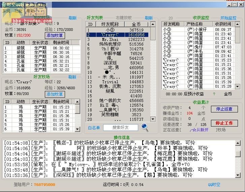Image resolution: width=245 pixels, height=192 pixels.
Task: Select friend 妈妈我想你 in the list
Action: [117, 44]
